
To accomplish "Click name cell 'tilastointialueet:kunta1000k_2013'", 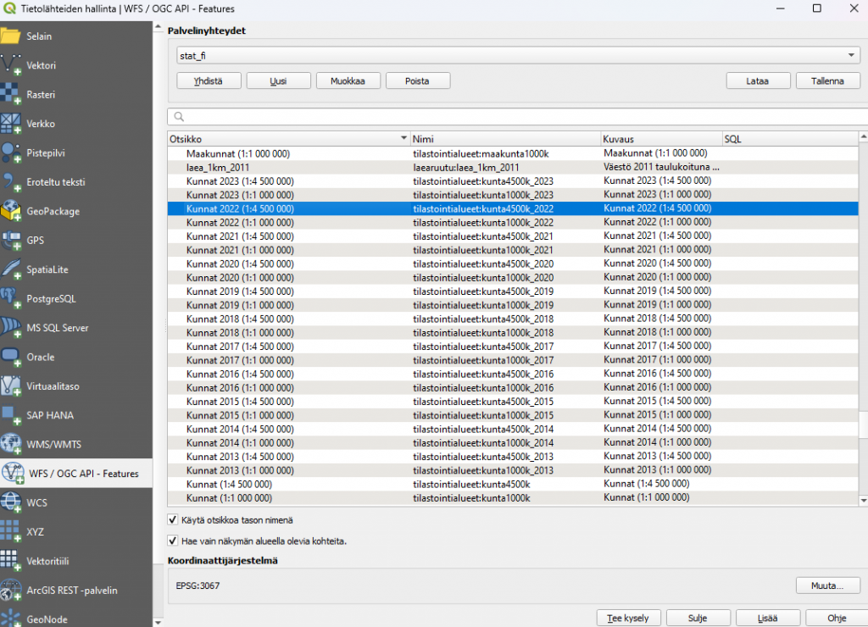I will pyautogui.click(x=482, y=470).
